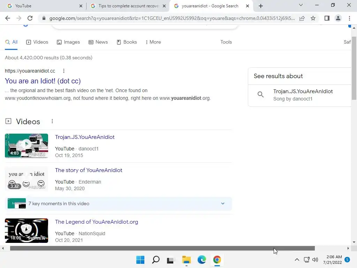Reload the Google search page
Image resolution: width=357 pixels, height=268 pixels.
[30, 18]
